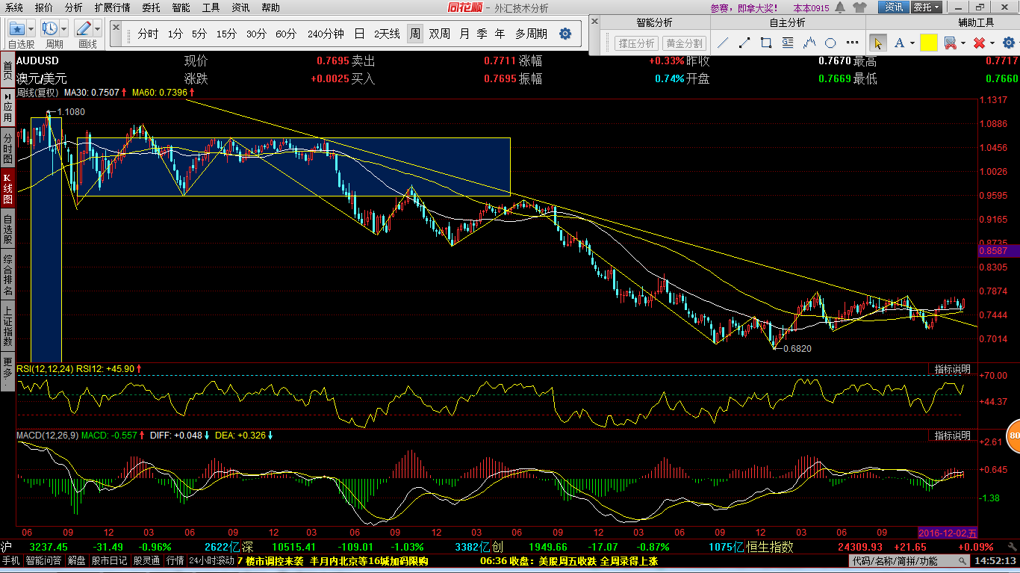Open MACD 指标说明 link
The height and width of the screenshot is (573, 1020).
click(952, 435)
